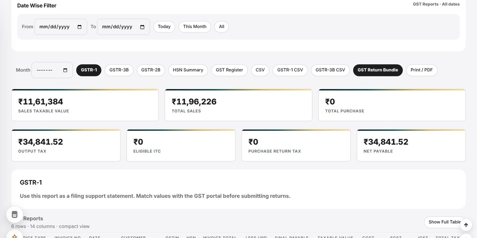Select the Net Payable card

point(411,145)
